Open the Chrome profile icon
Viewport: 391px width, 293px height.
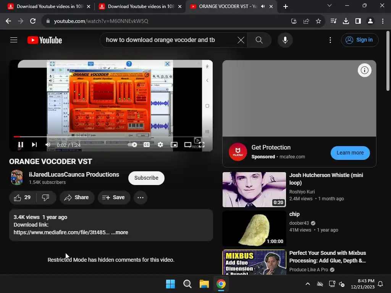[x=370, y=21]
